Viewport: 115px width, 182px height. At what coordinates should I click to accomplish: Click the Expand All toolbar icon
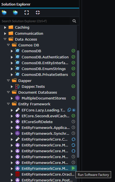pyautogui.click(x=27, y=13)
